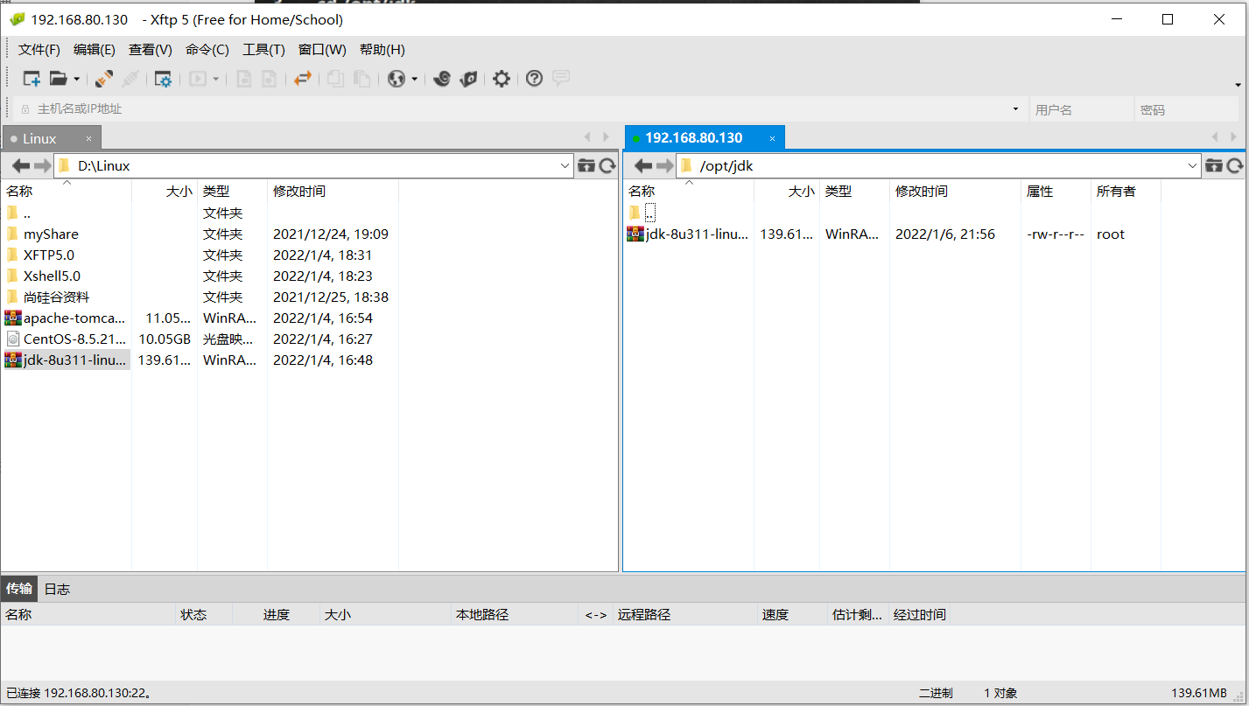Click the globe encoding icon

pyautogui.click(x=396, y=79)
